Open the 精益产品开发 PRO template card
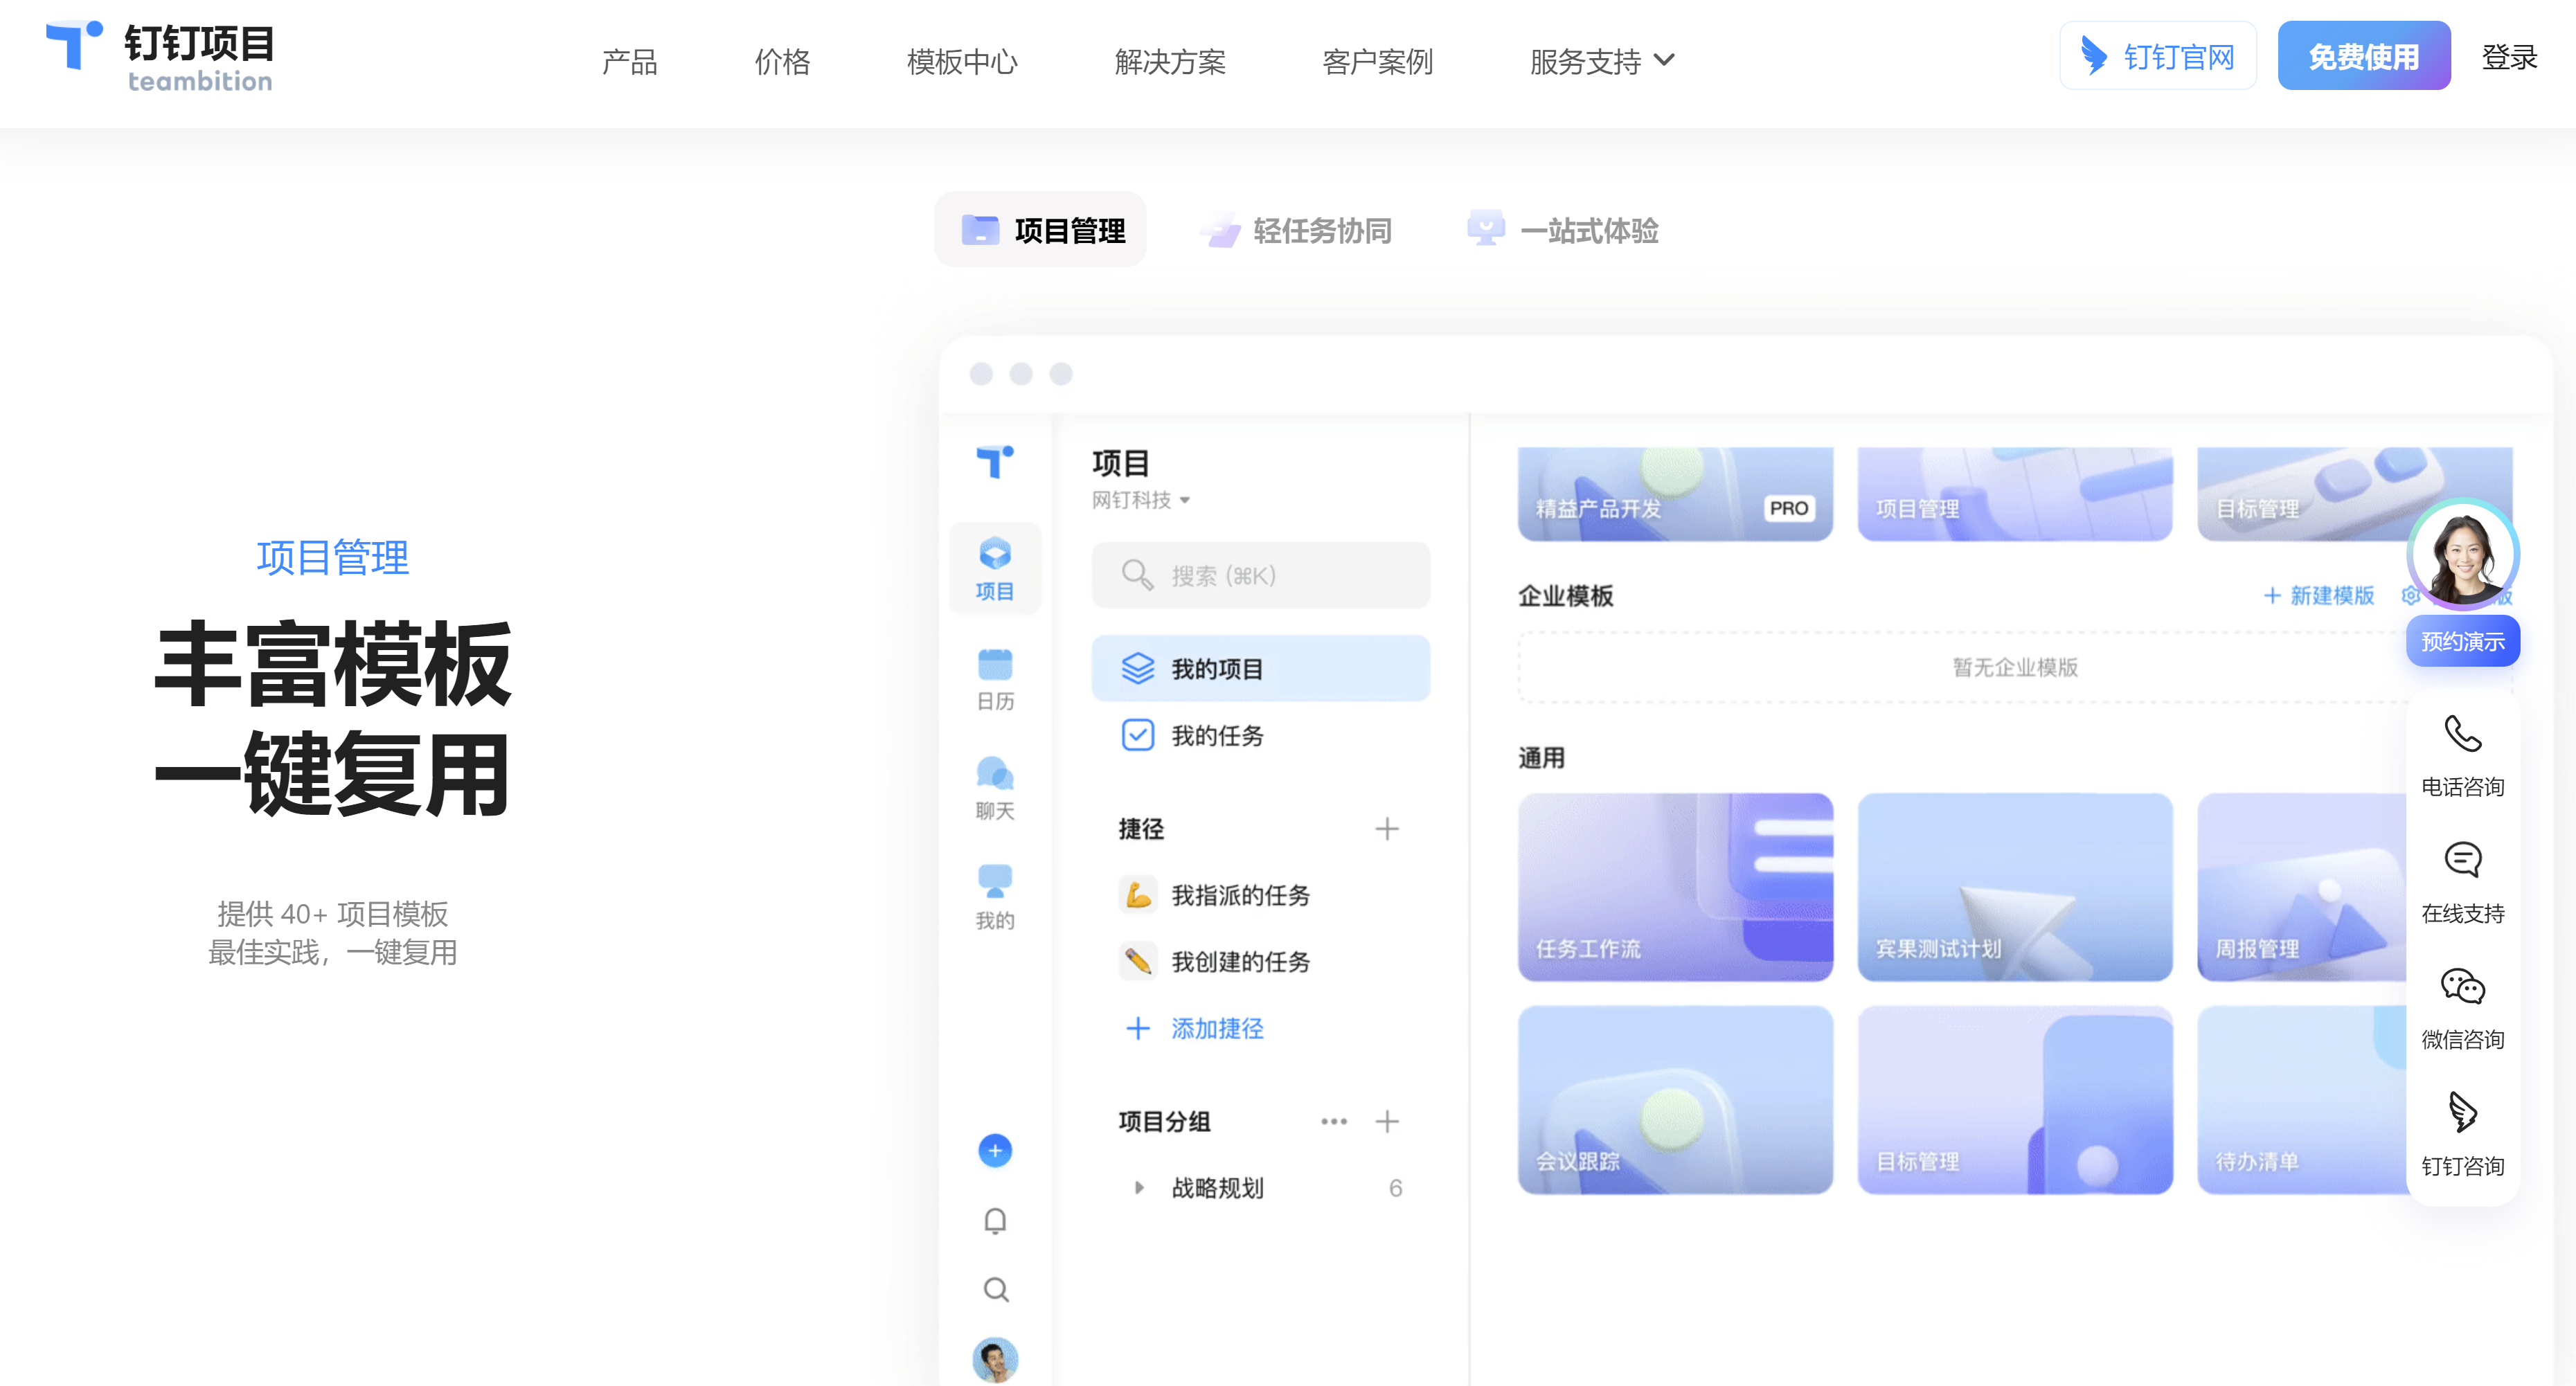The width and height of the screenshot is (2576, 1386). 1675,494
